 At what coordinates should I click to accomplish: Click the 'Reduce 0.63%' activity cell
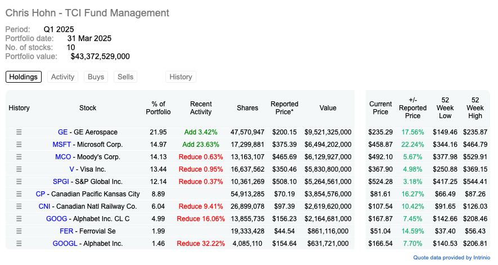point(201,157)
